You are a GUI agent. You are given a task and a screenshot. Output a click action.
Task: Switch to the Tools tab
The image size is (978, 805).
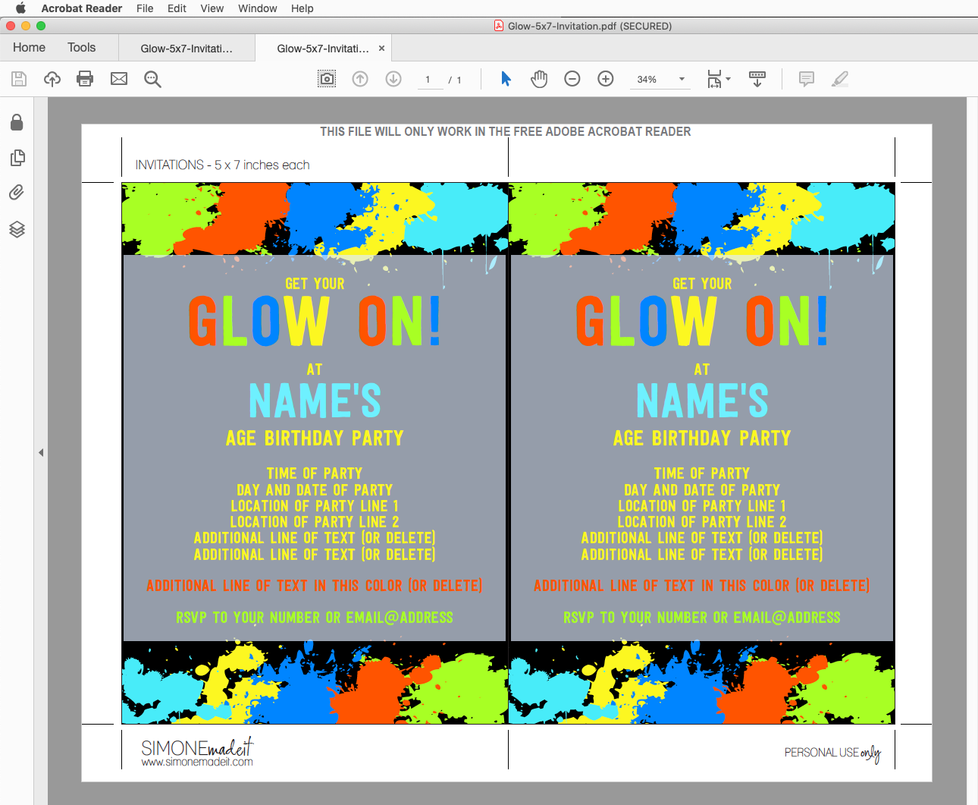point(81,47)
